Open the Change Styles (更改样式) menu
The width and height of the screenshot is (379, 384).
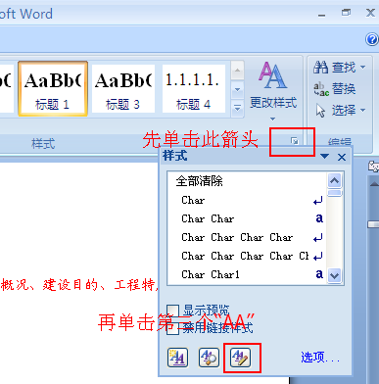point(273,90)
